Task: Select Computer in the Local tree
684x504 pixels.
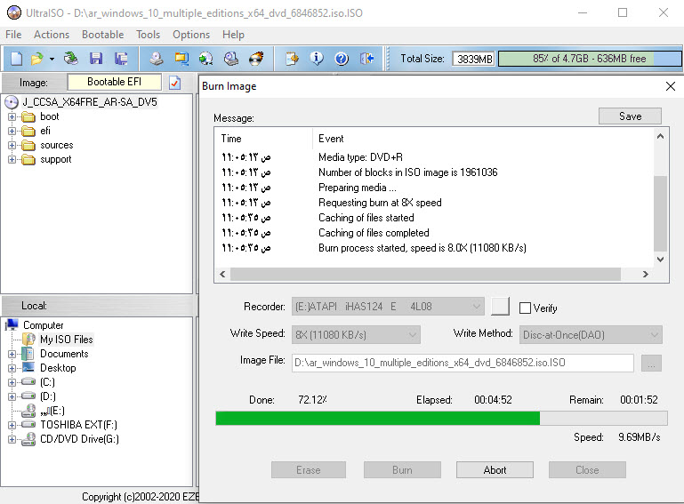Action: coord(44,325)
